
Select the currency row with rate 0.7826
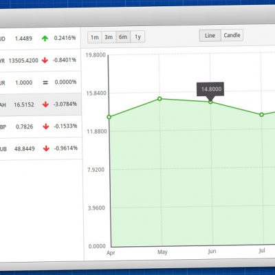click(41, 126)
